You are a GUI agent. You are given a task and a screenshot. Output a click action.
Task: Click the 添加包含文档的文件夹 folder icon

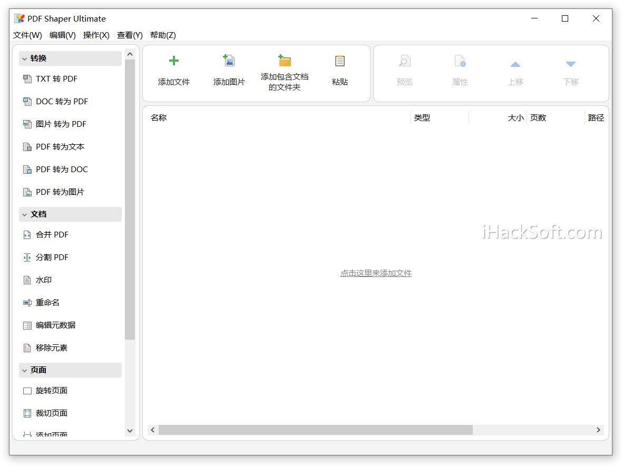(x=285, y=61)
